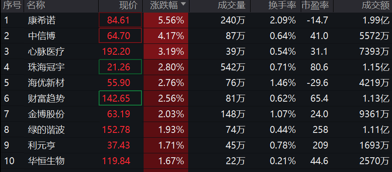Click the 珠海冠宇 stock name
The height and width of the screenshot is (172, 392).
[46, 67]
